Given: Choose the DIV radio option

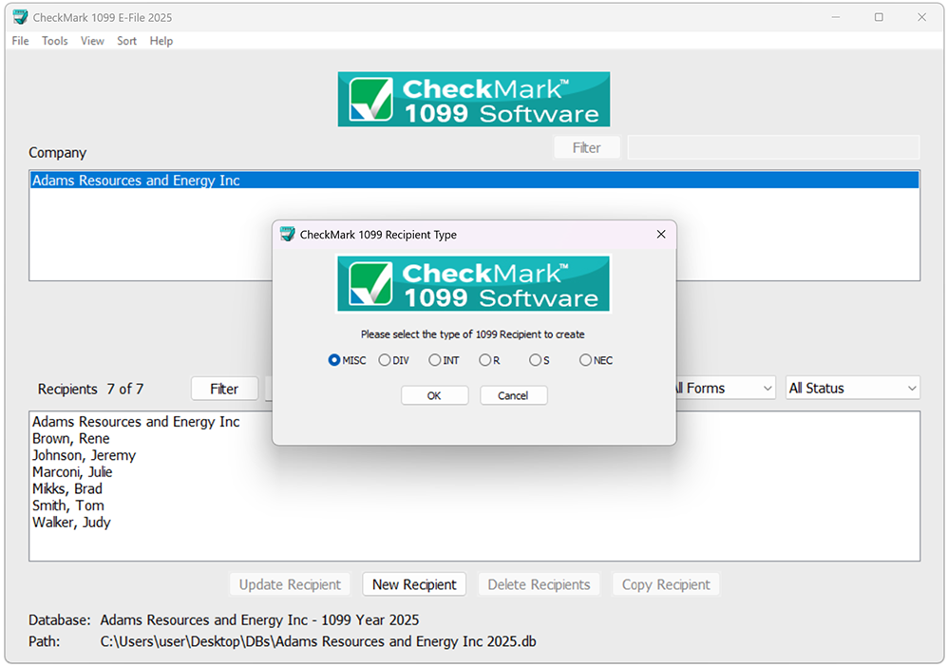Looking at the screenshot, I should click(x=393, y=360).
